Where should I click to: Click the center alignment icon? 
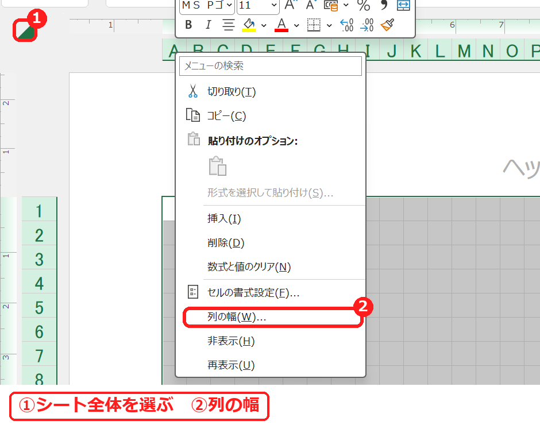tap(228, 25)
